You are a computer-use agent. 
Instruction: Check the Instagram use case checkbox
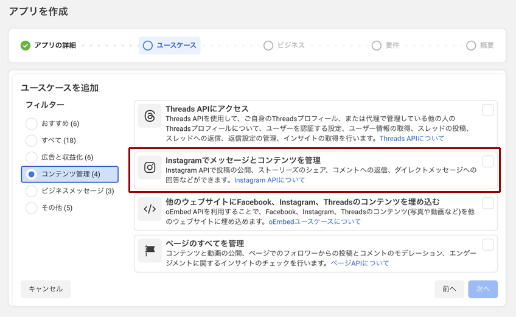[x=488, y=161]
